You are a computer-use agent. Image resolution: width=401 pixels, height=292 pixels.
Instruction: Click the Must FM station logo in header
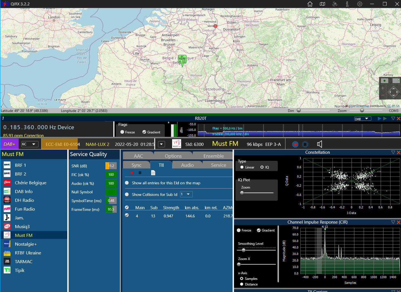[177, 144]
